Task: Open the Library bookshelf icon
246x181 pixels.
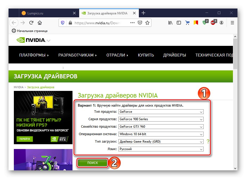Action: [170, 23]
